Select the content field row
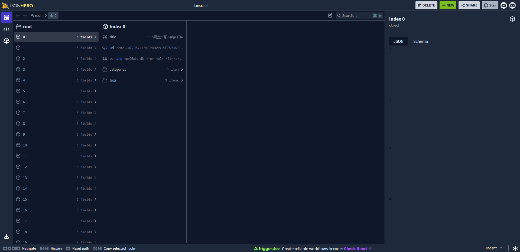The width and height of the screenshot is (520, 252). click(143, 59)
